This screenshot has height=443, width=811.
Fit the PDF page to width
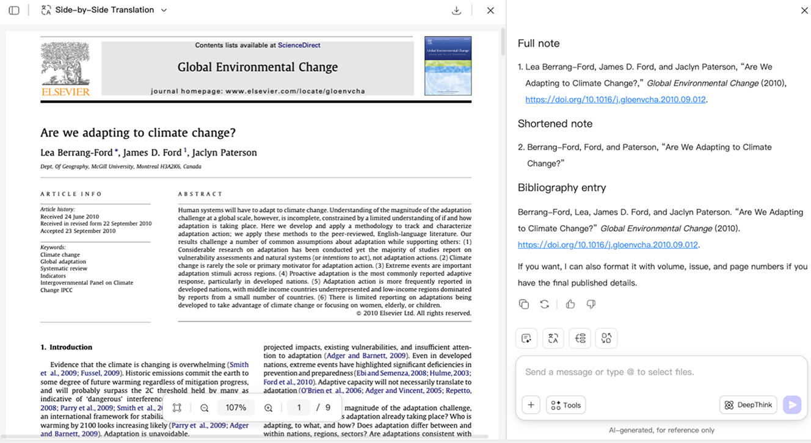pos(177,408)
